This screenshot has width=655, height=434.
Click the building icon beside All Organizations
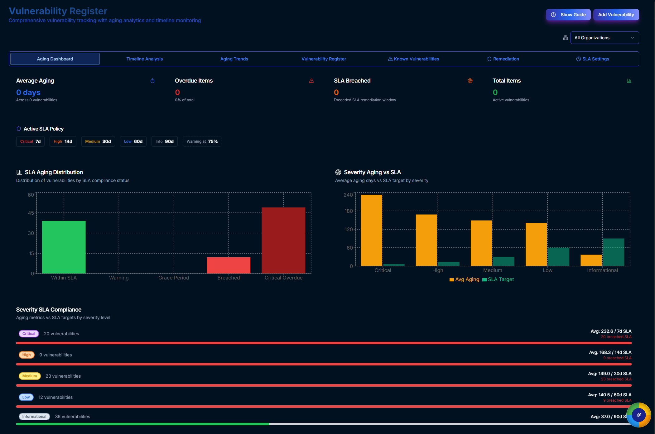coord(566,38)
